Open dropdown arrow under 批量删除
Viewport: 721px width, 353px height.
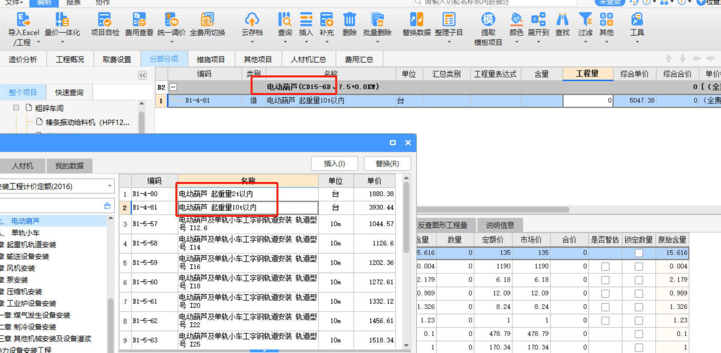(377, 42)
